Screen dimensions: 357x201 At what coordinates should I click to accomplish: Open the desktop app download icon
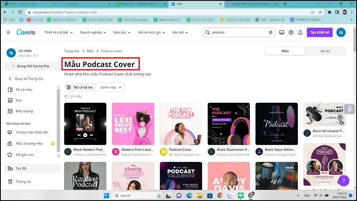[x=282, y=32]
